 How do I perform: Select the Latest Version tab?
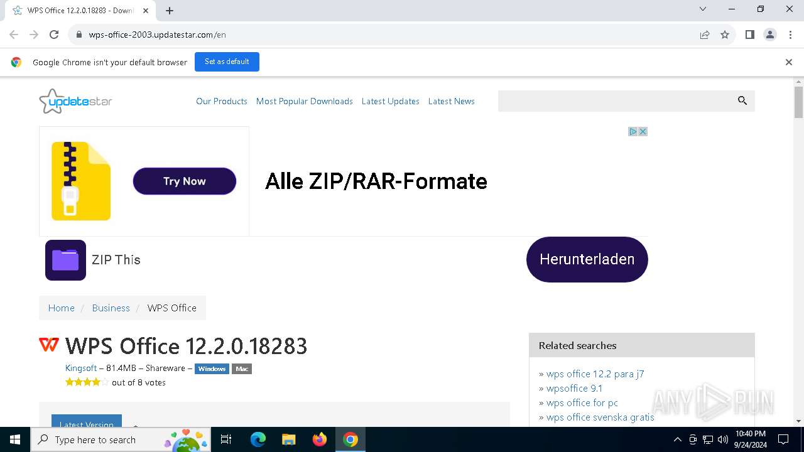coord(87,421)
